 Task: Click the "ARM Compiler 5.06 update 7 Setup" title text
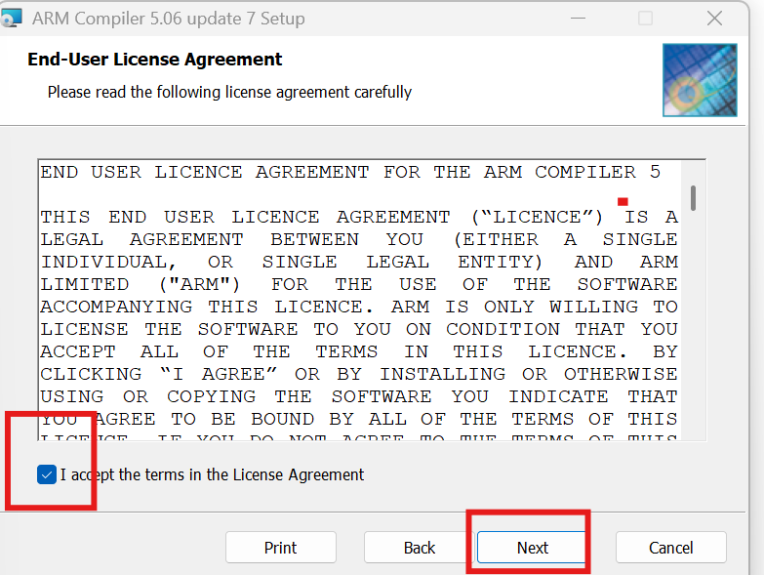tap(169, 19)
